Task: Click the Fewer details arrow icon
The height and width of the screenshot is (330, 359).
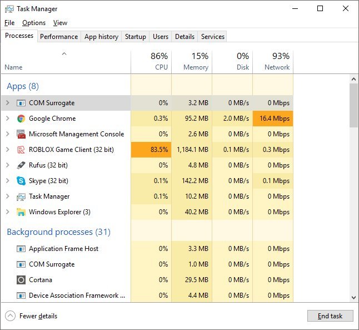Action: tap(11, 316)
